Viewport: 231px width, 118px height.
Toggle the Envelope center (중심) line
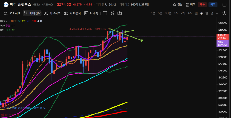point(8,25)
